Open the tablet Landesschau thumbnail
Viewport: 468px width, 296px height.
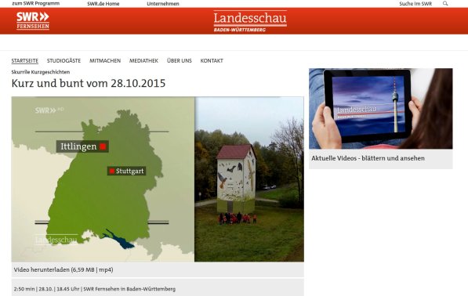(x=381, y=109)
